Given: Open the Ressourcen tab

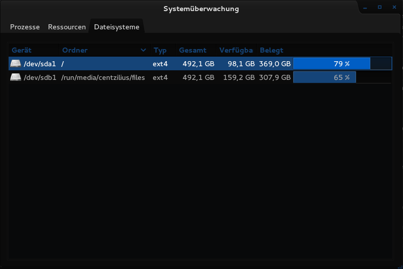Looking at the screenshot, I should (x=67, y=27).
